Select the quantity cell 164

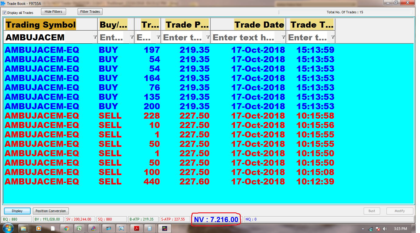pos(152,78)
